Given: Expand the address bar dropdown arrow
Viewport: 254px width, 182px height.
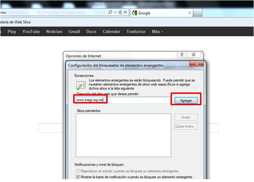Looking at the screenshot, I should 115,12.
